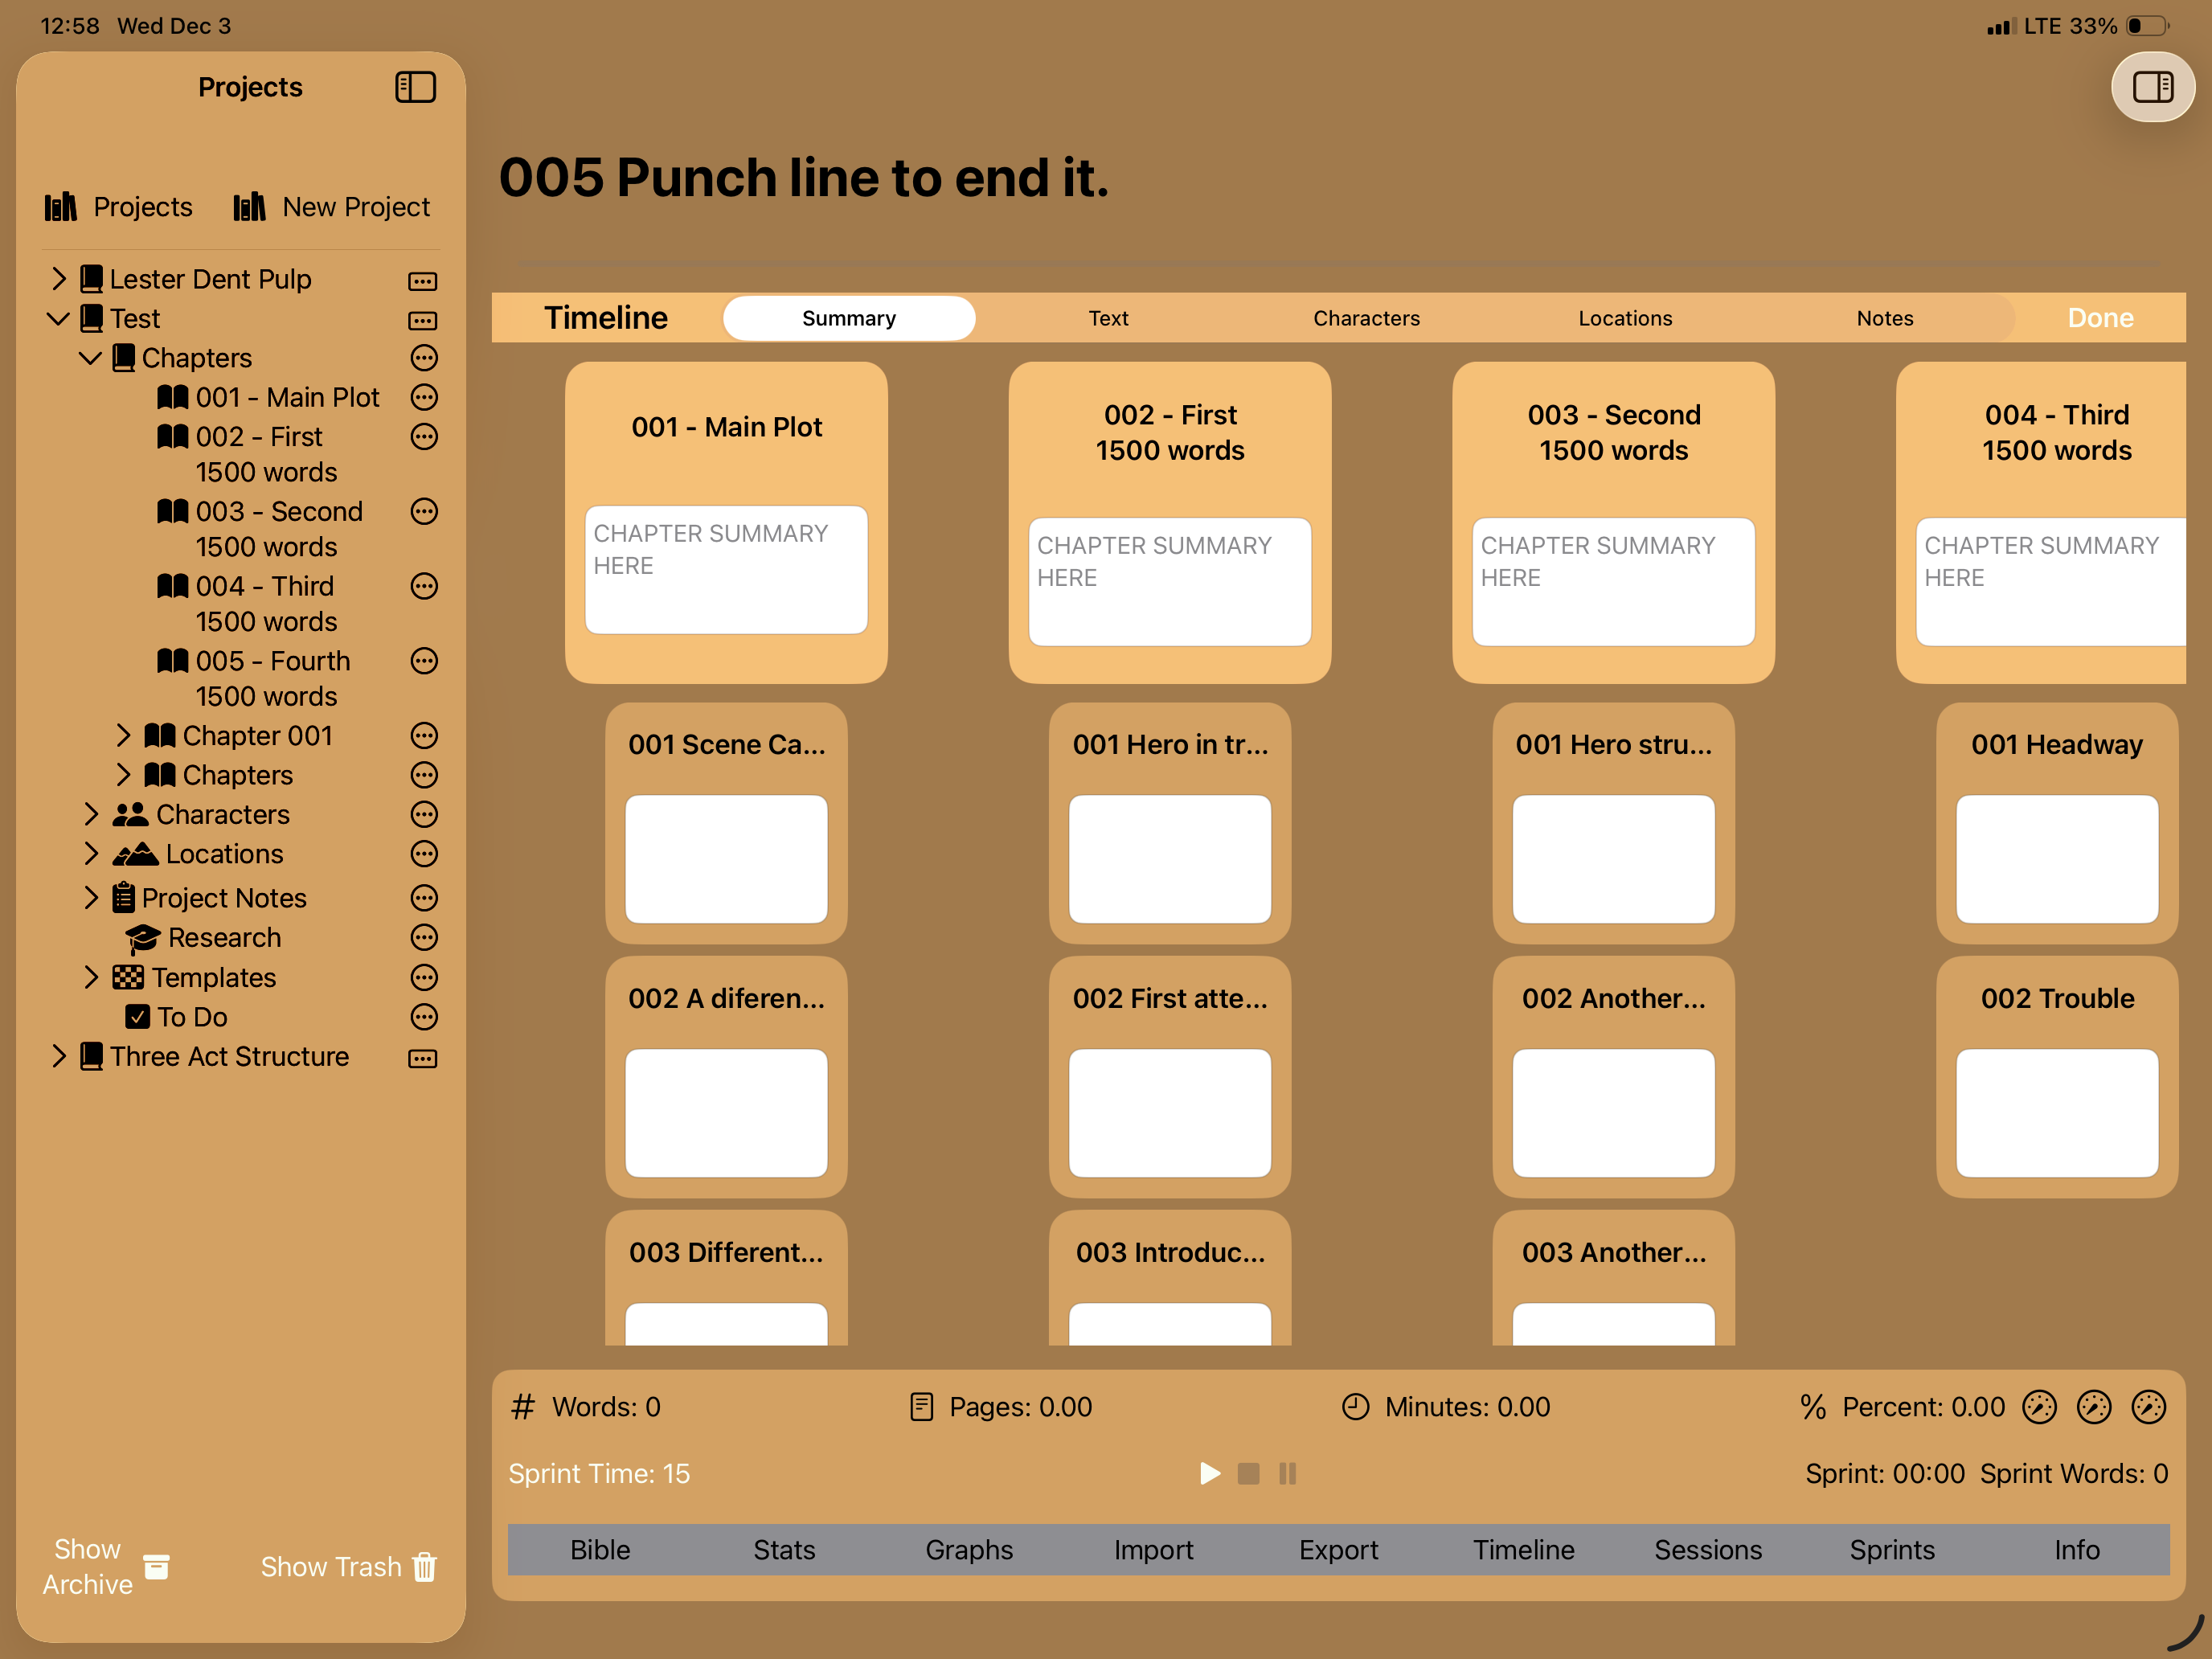Check the To Do checkbox
Viewport: 2212px width, 1659px height.
(x=139, y=1017)
